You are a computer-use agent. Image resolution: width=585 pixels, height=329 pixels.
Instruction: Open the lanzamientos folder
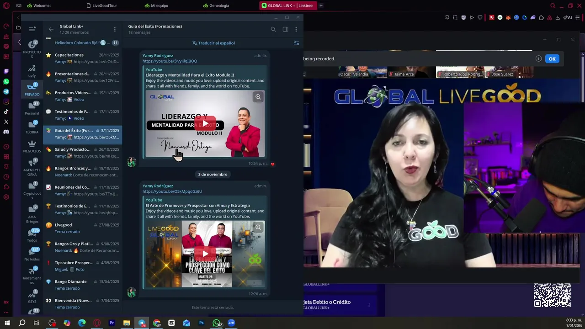click(x=32, y=276)
